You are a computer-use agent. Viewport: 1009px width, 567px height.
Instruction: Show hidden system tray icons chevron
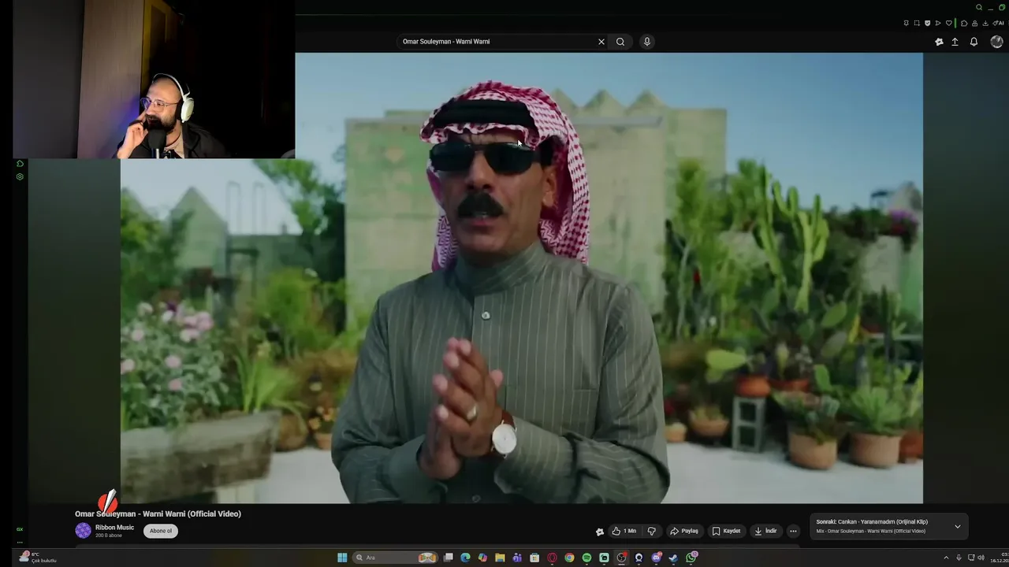point(947,558)
